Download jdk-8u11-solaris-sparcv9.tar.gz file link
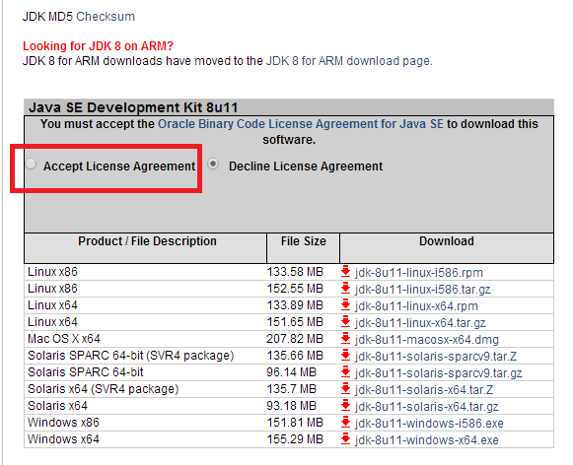The height and width of the screenshot is (465, 573). tap(439, 373)
